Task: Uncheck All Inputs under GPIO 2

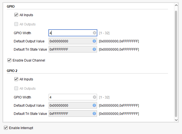Action: click(x=16, y=79)
